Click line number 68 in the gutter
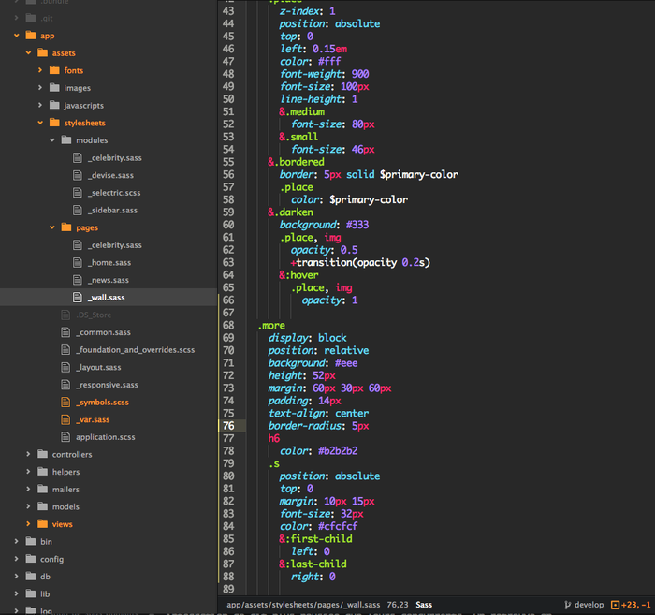 point(228,325)
